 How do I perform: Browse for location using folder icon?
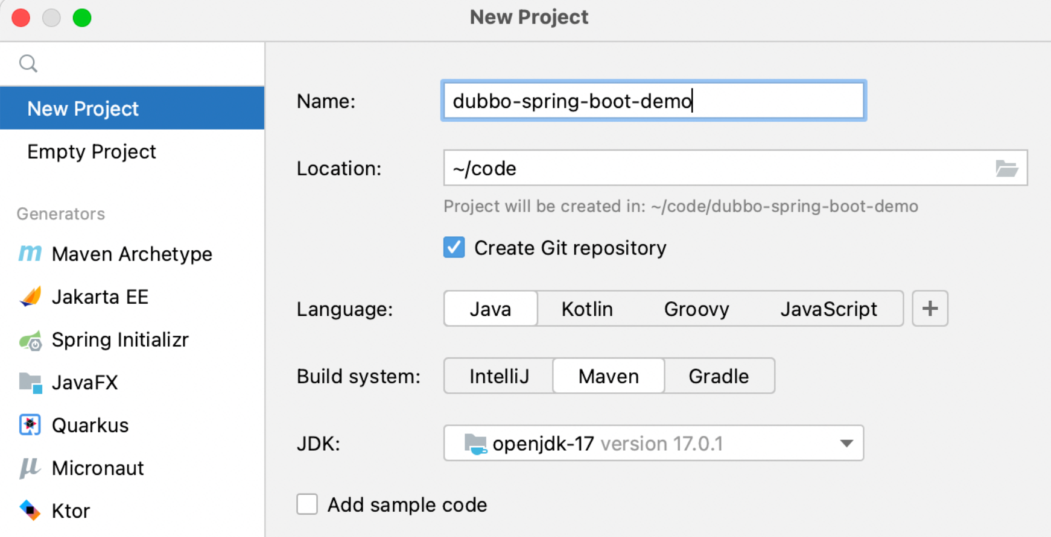[x=1006, y=168]
